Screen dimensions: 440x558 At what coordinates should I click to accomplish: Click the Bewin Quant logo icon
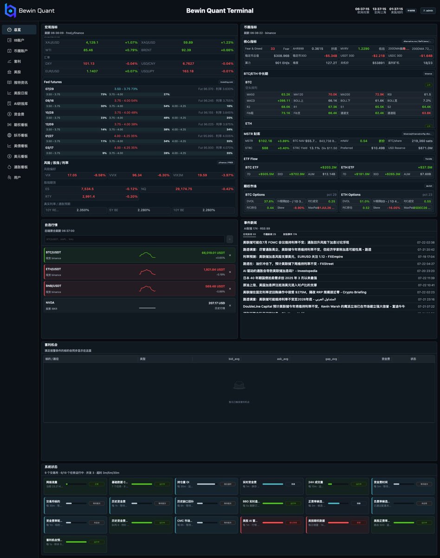[x=10, y=10]
